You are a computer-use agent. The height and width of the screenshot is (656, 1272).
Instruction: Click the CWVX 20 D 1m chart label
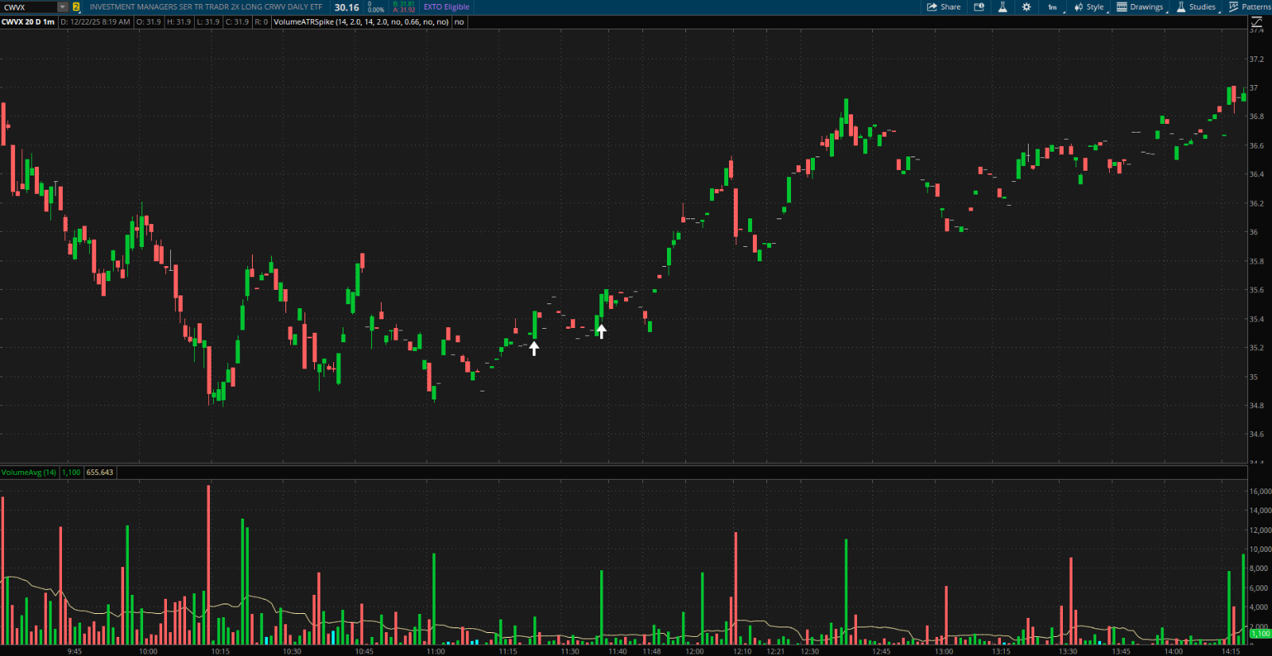28,22
